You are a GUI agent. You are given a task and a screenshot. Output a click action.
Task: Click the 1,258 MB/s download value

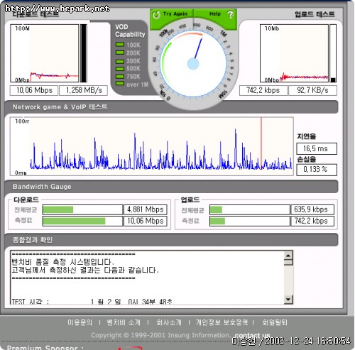[83, 90]
